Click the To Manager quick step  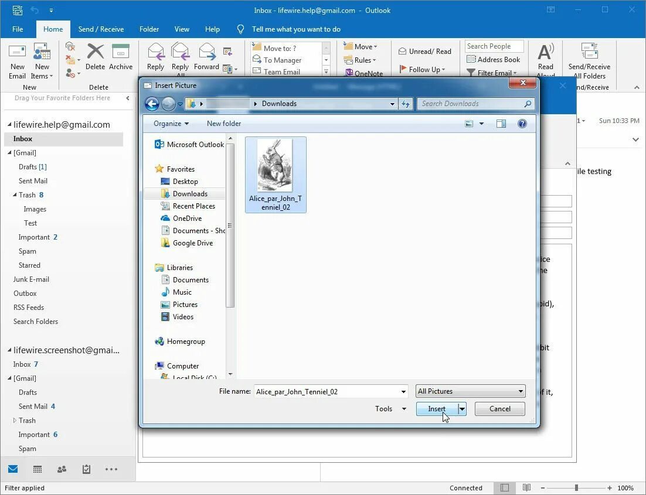tap(282, 60)
